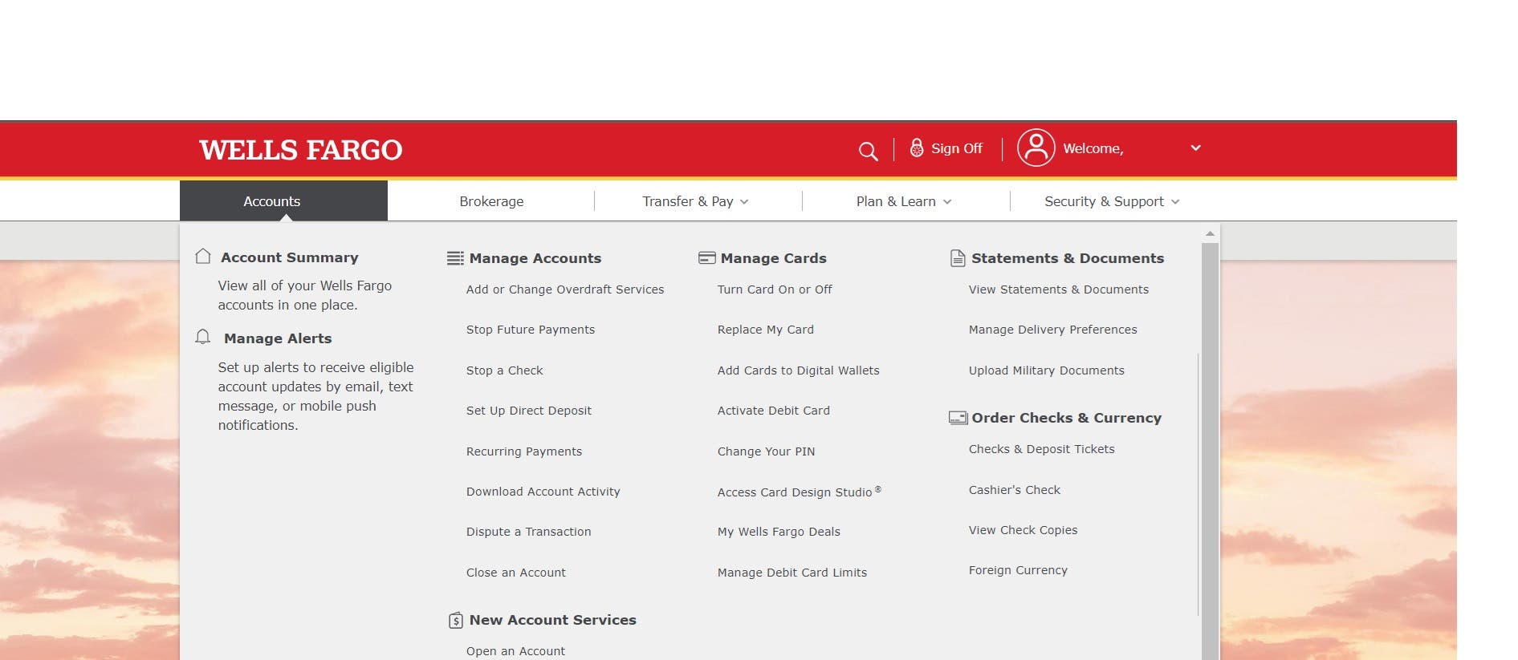Click the search magnifier icon
Viewport: 1518px width, 660px height.
tap(868, 151)
